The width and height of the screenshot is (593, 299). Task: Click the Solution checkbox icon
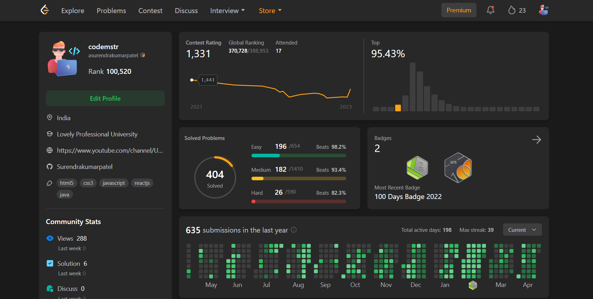[50, 263]
